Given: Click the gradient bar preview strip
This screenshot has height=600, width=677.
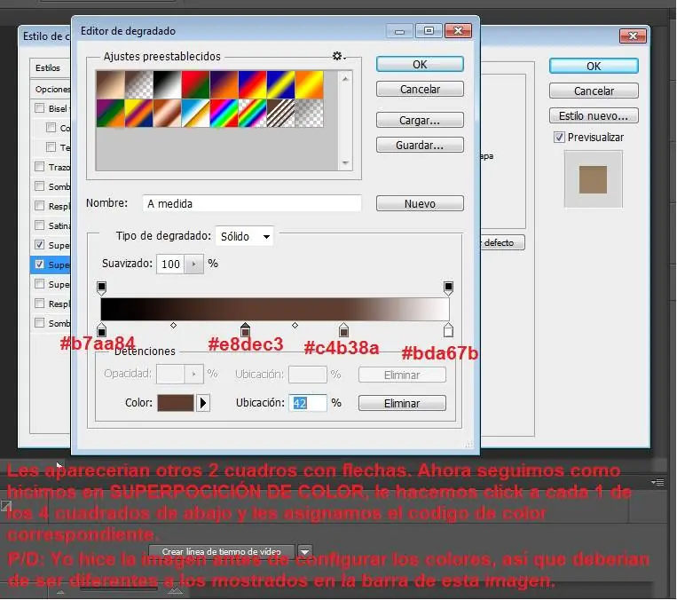Looking at the screenshot, I should 275,309.
